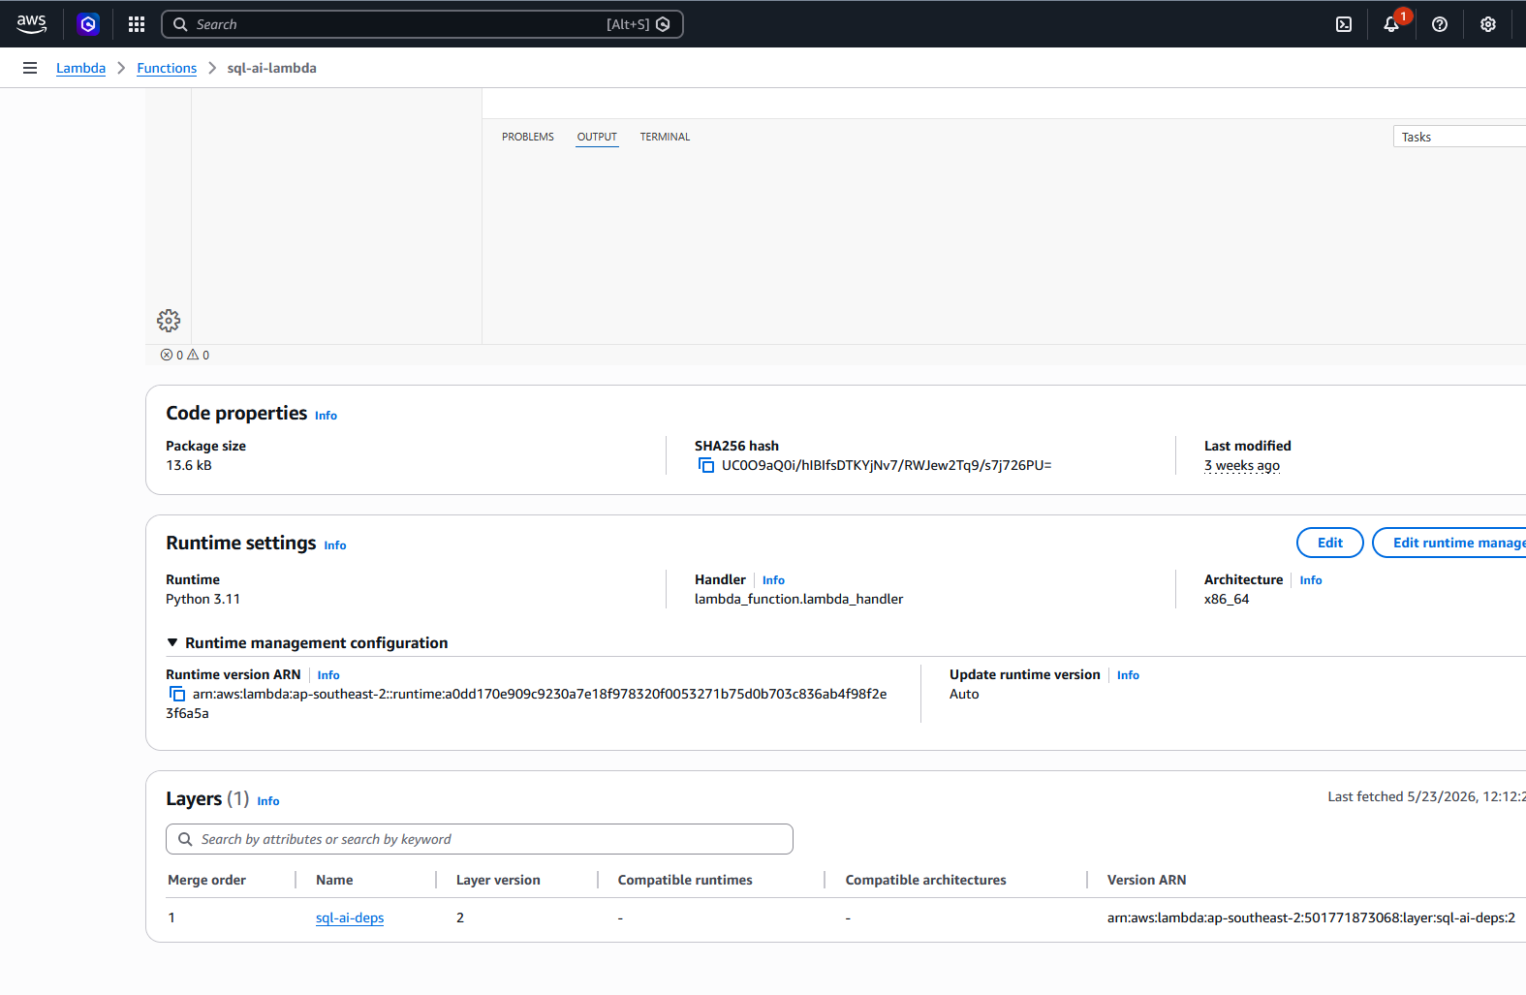Open the code editor settings gear icon
The height and width of the screenshot is (995, 1526).
169,321
